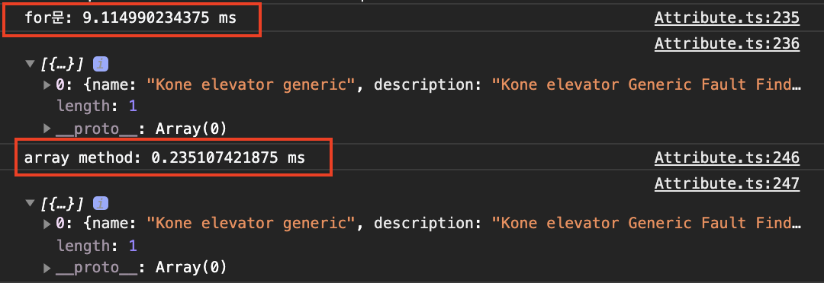This screenshot has width=824, height=283.
Task: Expand item 0 in the for문 result array
Action: point(47,85)
